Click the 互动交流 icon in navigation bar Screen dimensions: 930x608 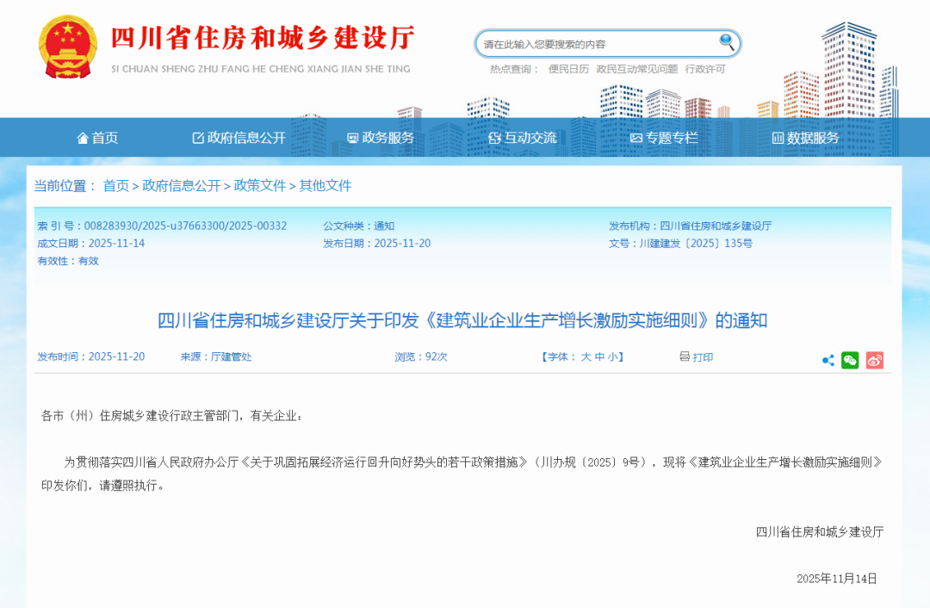[x=493, y=138]
